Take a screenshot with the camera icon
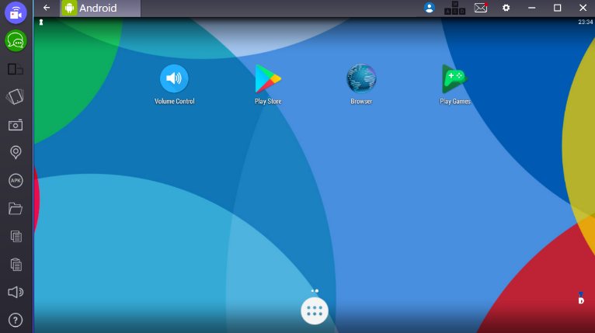The height and width of the screenshot is (333, 595). point(16,125)
